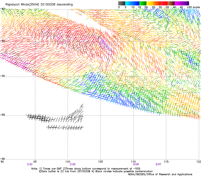201x176 pixels.
Task: Click the magenta-purple 40-50 knots legend segment
Action: click(x=182, y=3)
